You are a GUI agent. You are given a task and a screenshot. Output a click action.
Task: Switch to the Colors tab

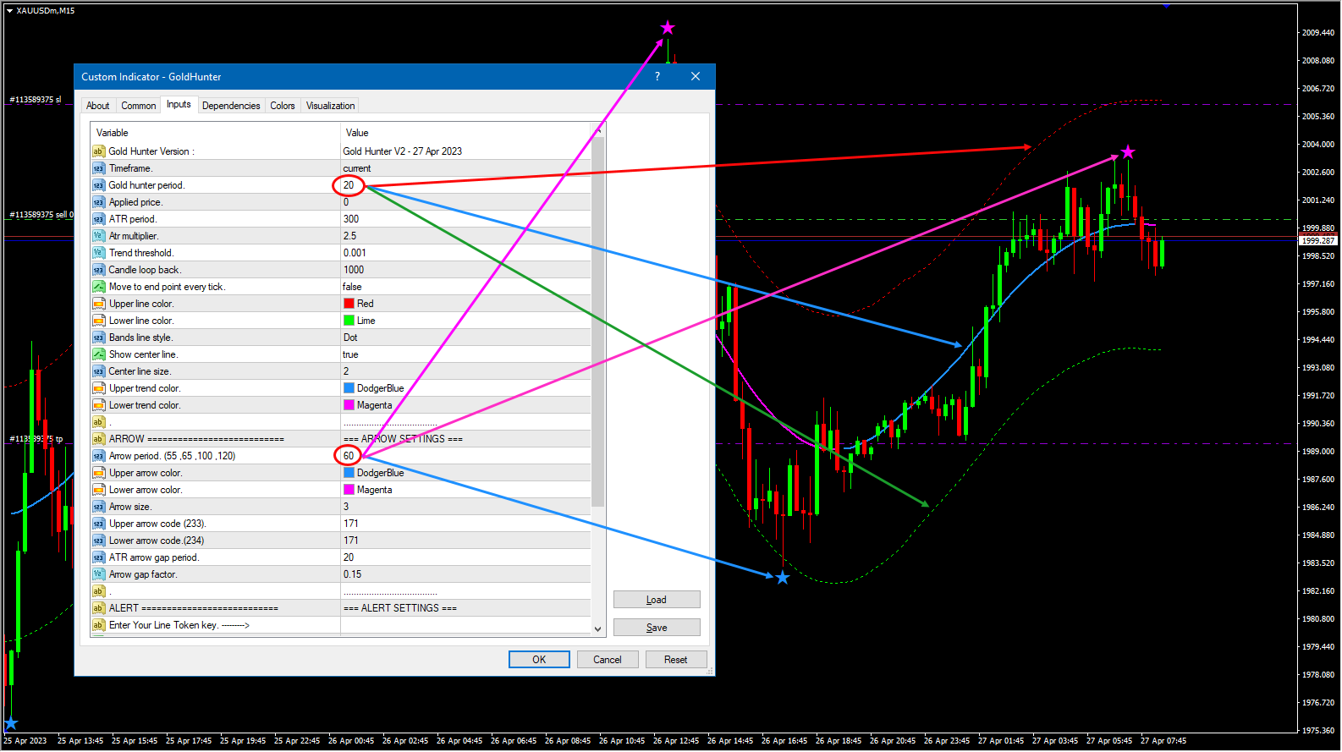[283, 106]
